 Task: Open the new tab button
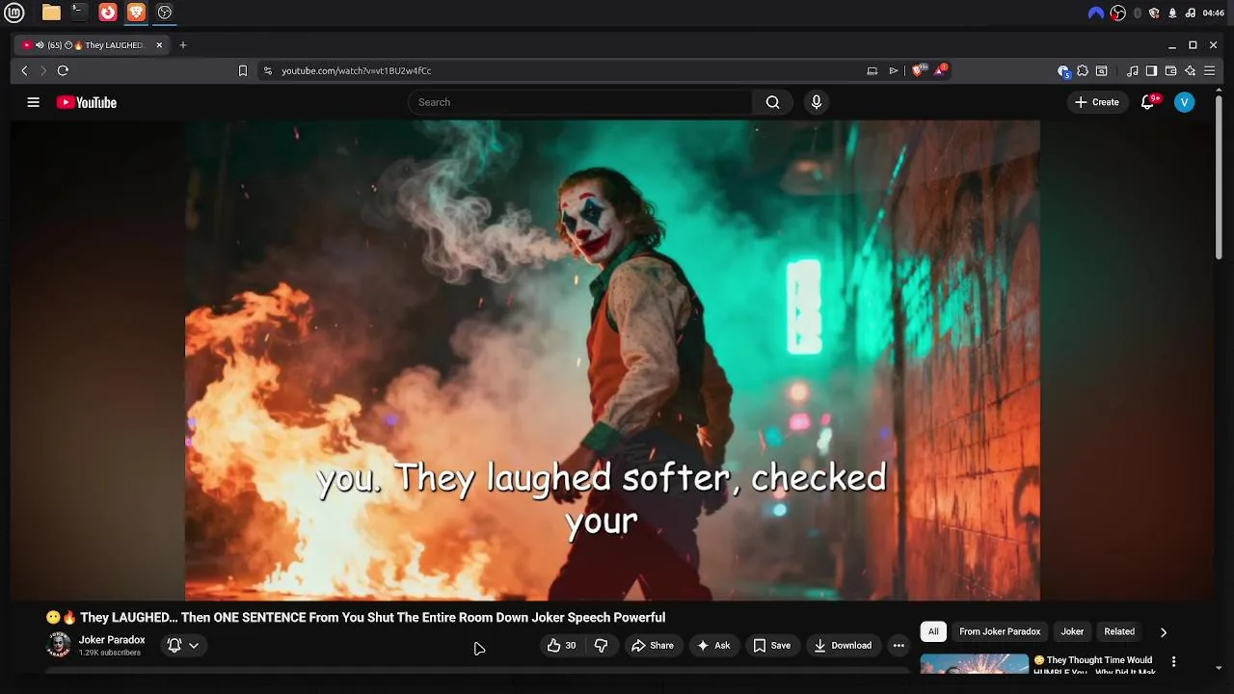click(x=183, y=44)
